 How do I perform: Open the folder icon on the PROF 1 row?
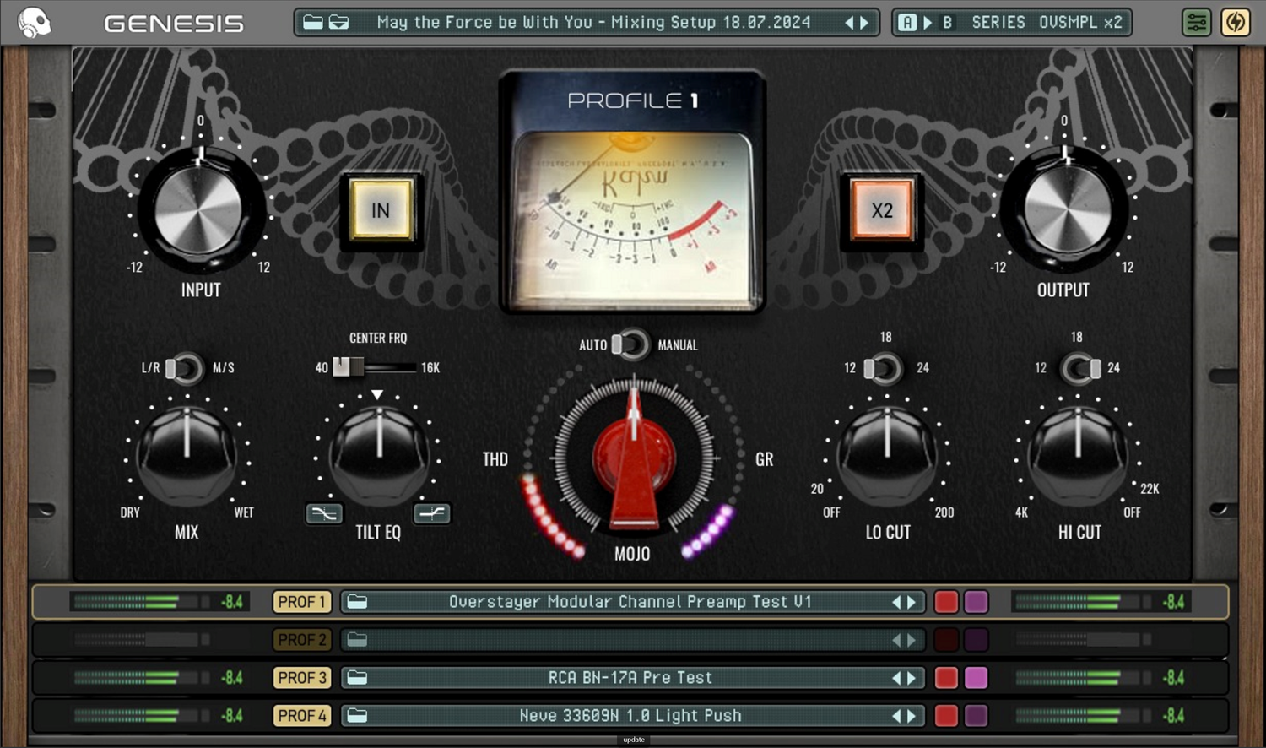357,601
